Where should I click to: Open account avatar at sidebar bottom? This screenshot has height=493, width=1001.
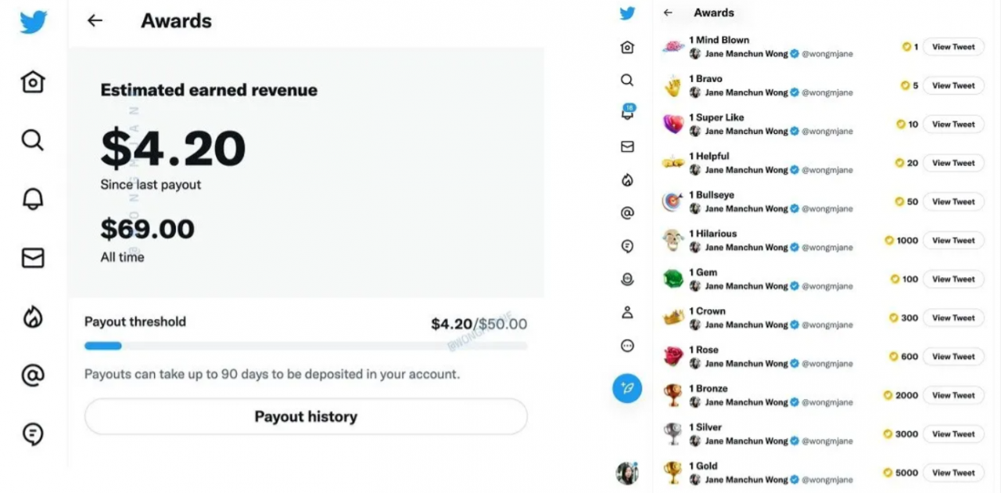click(627, 473)
